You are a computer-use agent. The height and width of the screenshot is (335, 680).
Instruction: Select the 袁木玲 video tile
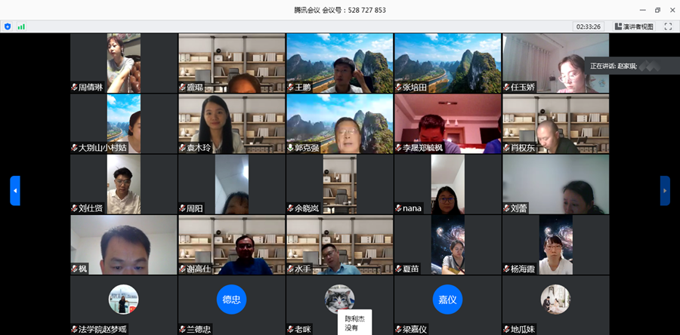click(x=231, y=124)
